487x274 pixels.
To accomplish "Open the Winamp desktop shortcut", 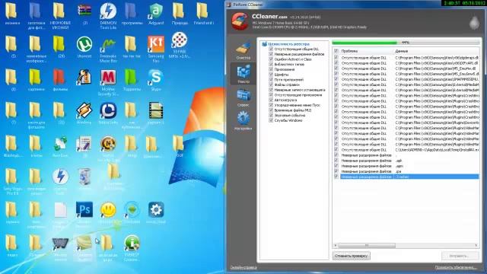I will 84,113.
